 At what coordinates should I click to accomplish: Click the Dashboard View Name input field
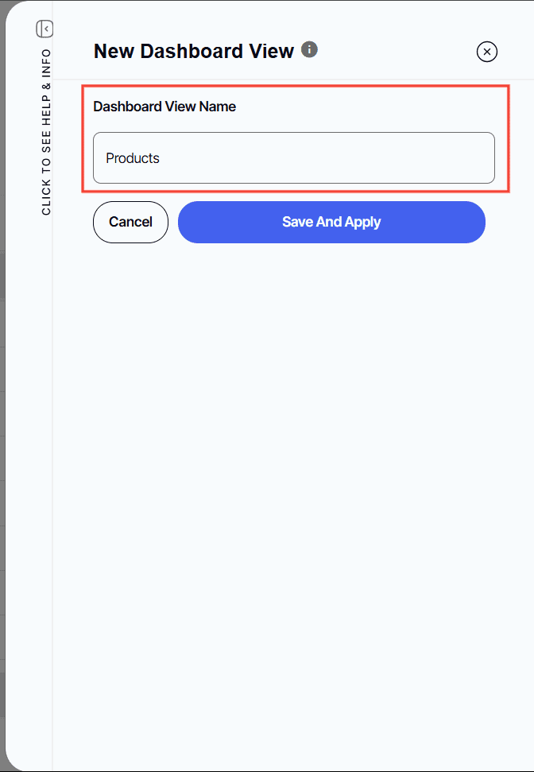pos(294,158)
